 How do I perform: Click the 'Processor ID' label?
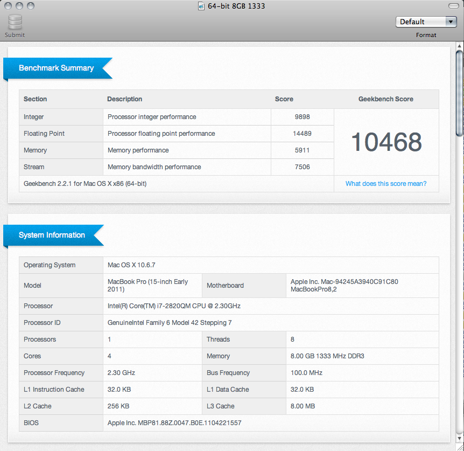click(42, 322)
